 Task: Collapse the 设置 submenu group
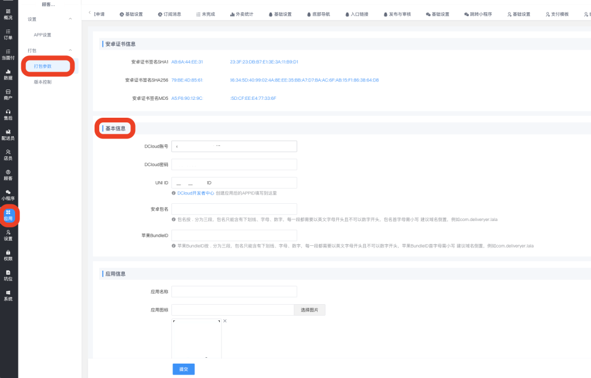(x=70, y=19)
